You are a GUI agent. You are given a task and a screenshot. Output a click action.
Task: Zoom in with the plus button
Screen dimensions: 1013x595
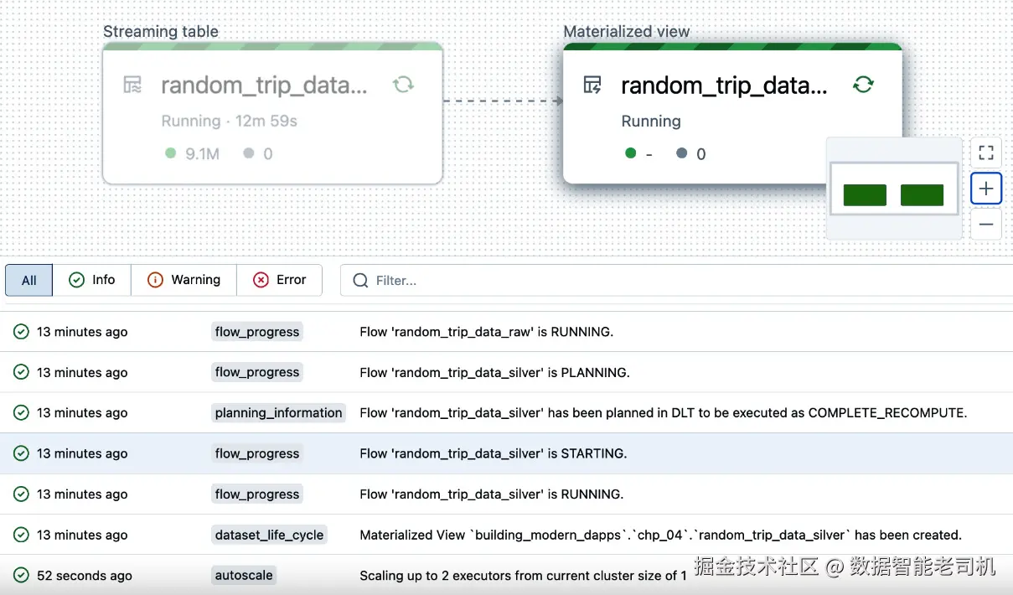point(986,189)
